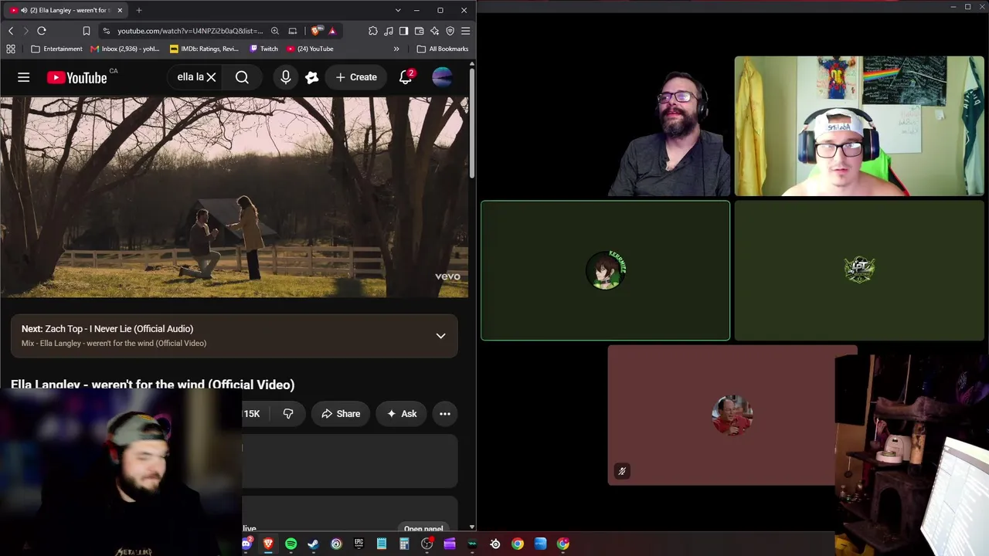
Task: Dislike the Ella Langley video
Action: tap(288, 414)
